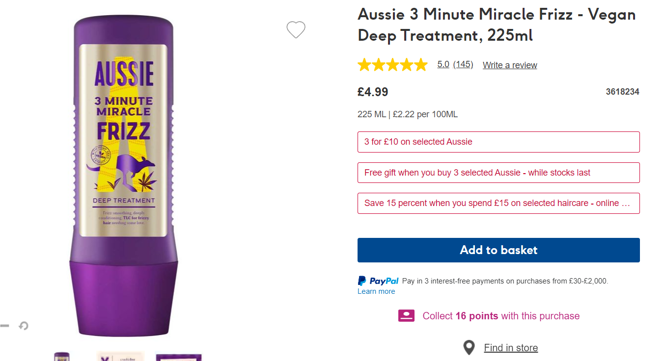Reset the product image zoom
The width and height of the screenshot is (665, 361).
pos(23,326)
